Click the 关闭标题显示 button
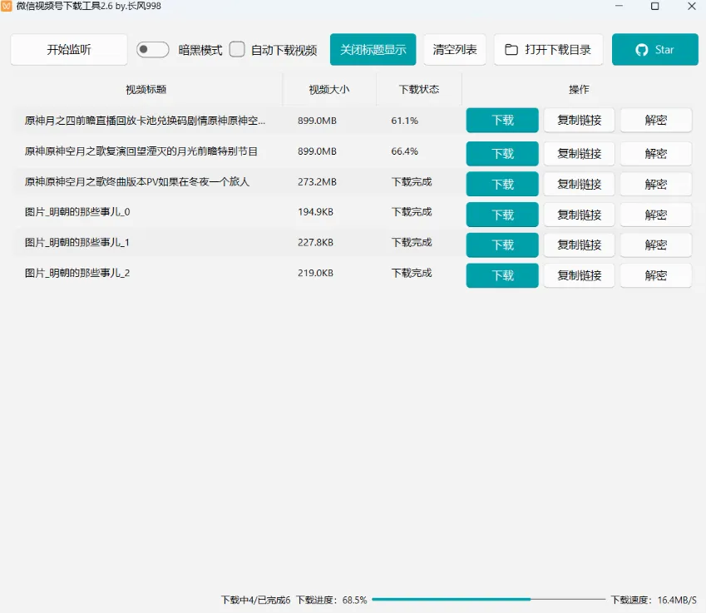The width and height of the screenshot is (706, 613). (x=373, y=50)
